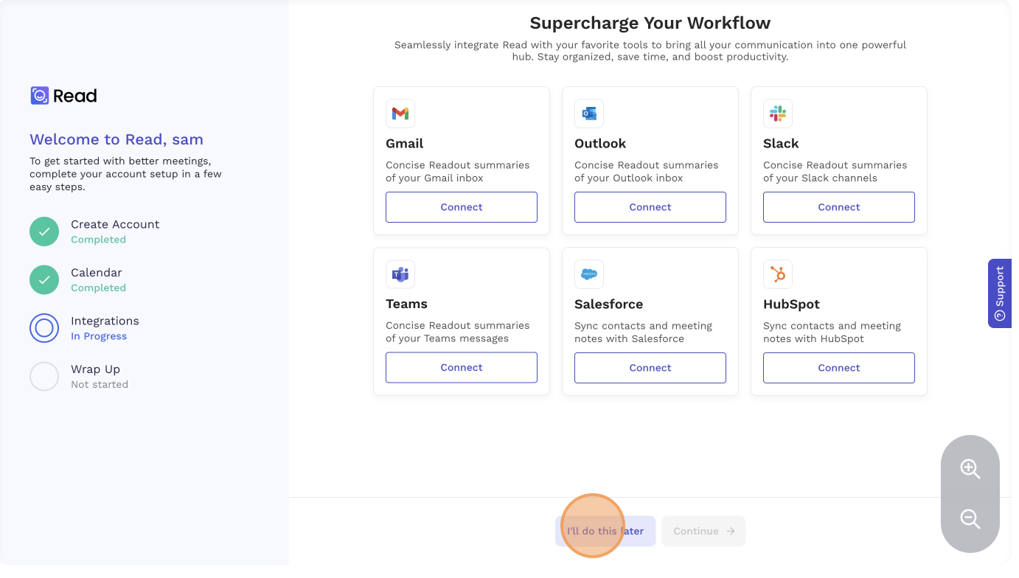Connect the HubSpot integration
1019x578 pixels.
(839, 368)
